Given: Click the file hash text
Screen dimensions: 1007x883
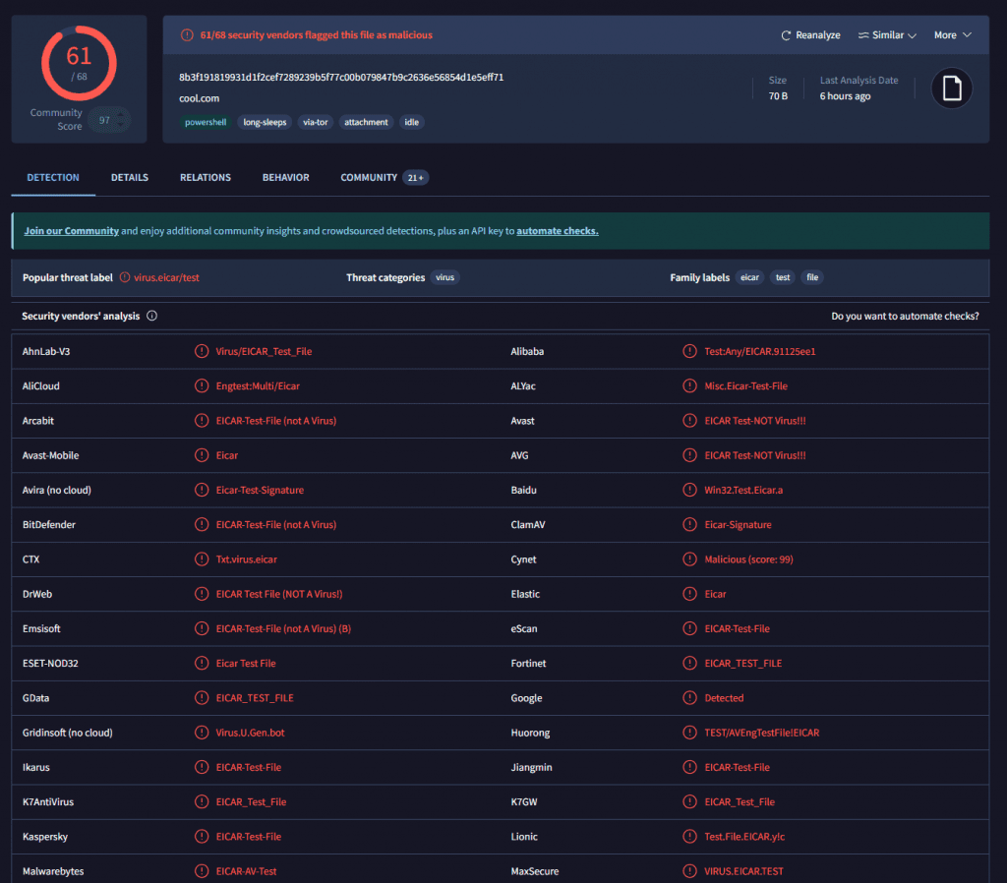Looking at the screenshot, I should tap(341, 77).
